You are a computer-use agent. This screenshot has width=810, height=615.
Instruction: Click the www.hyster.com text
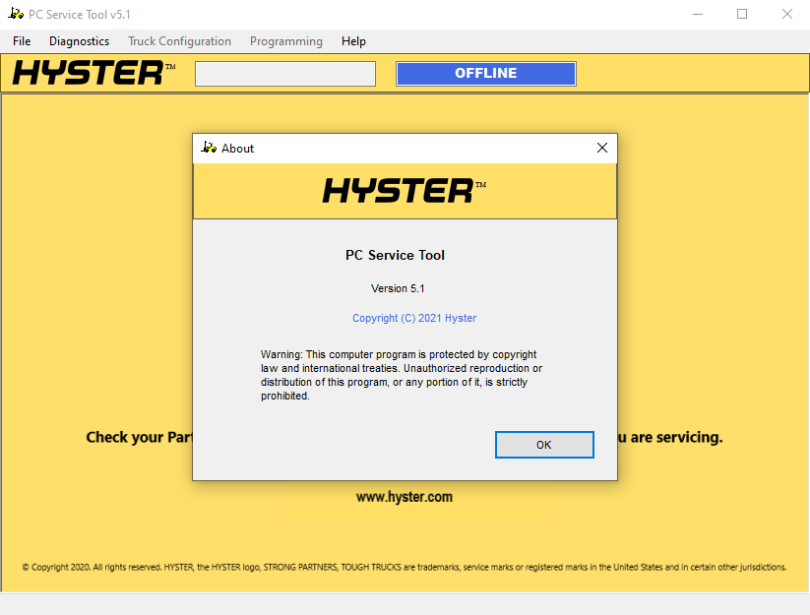404,497
